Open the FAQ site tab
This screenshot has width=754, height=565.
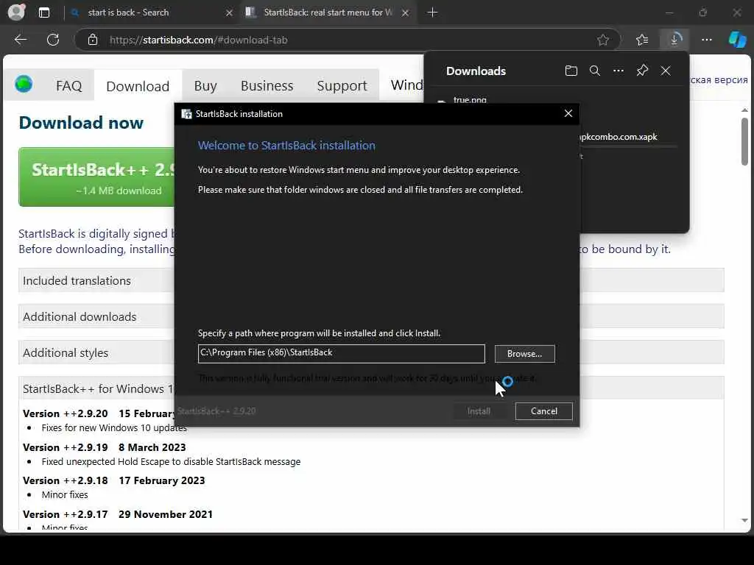pos(68,85)
